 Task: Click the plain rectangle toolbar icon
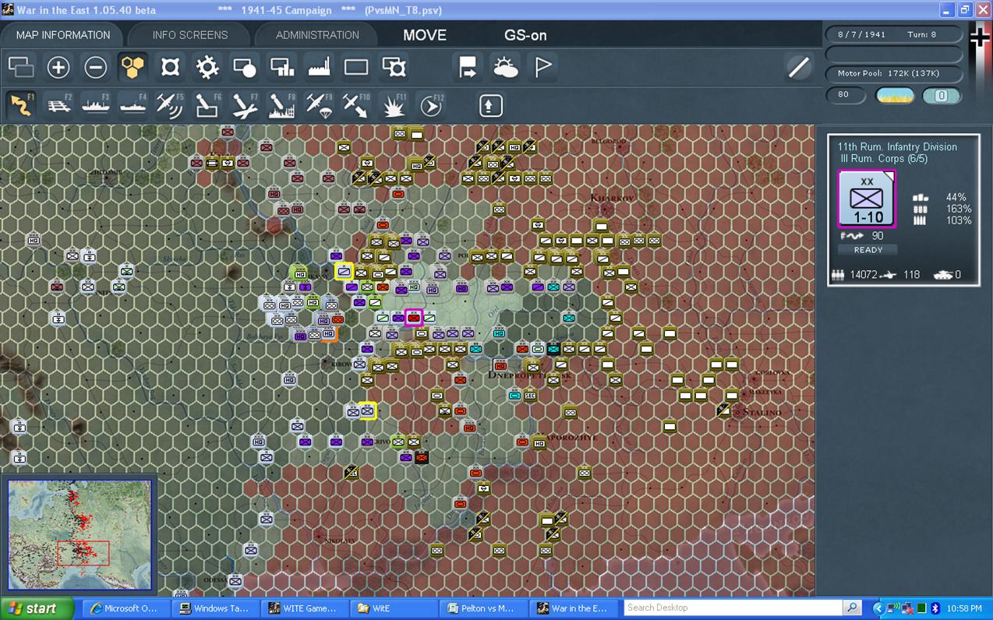coord(356,67)
